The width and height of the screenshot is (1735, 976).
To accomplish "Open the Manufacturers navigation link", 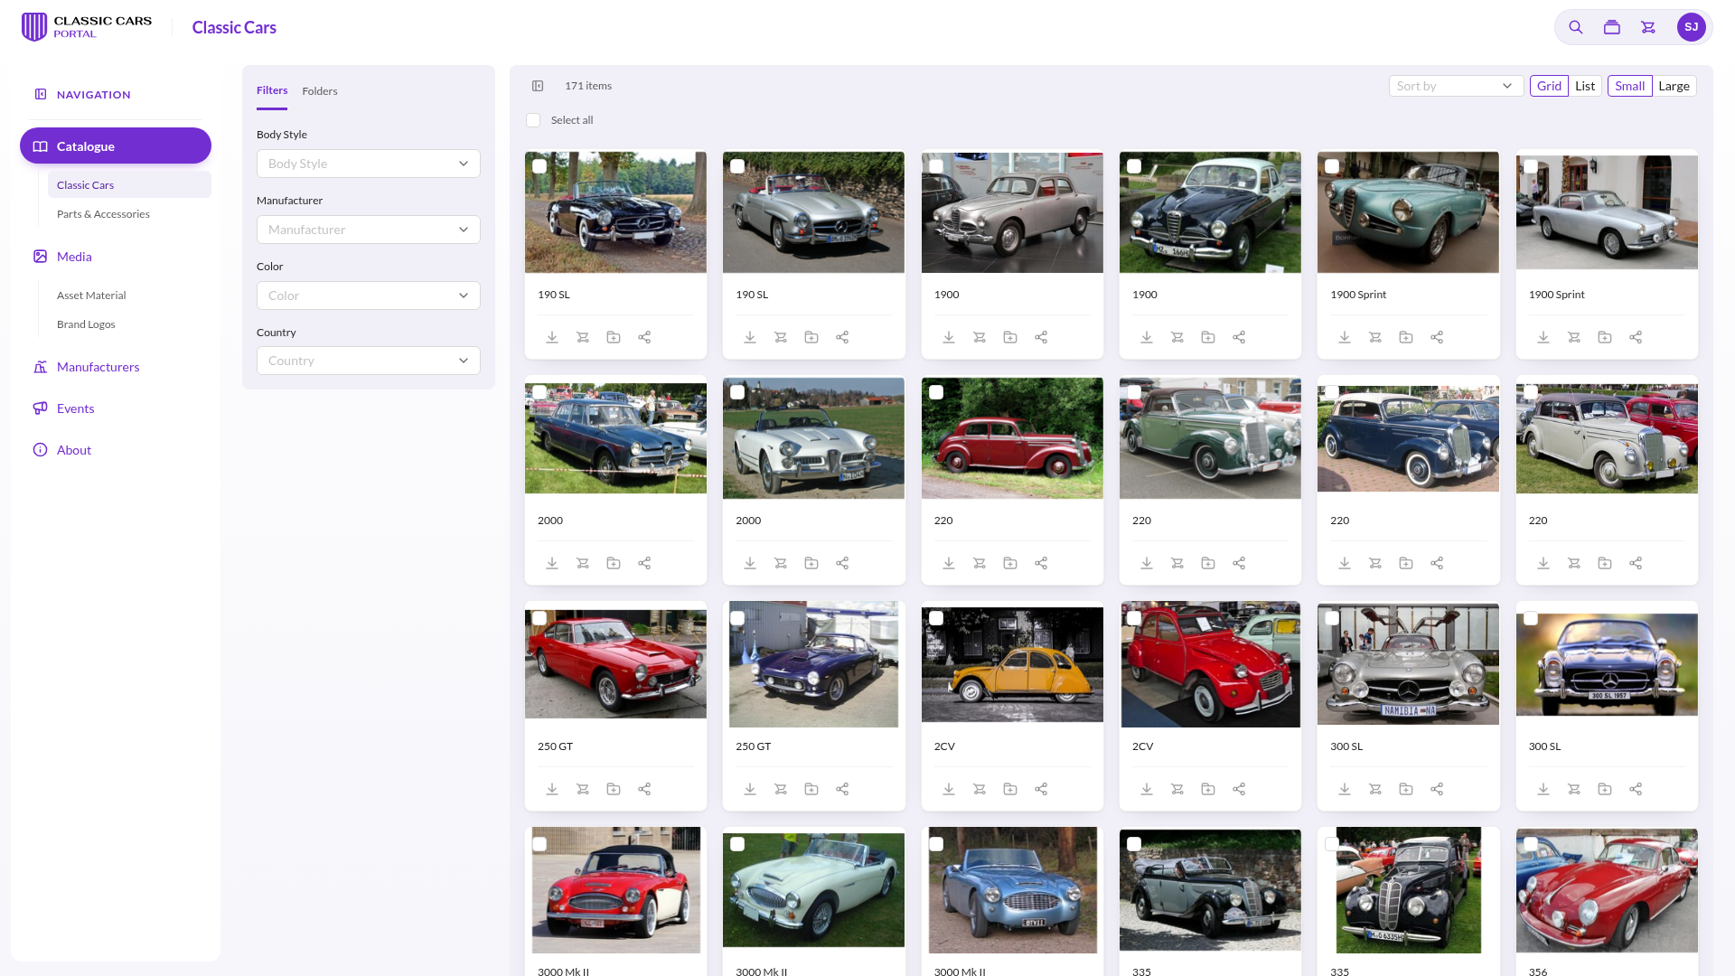I will pyautogui.click(x=98, y=367).
